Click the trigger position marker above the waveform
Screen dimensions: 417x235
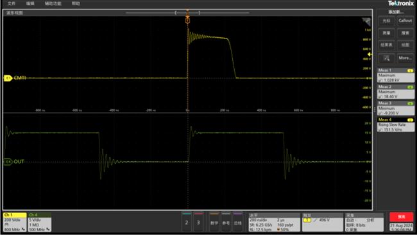(x=187, y=20)
